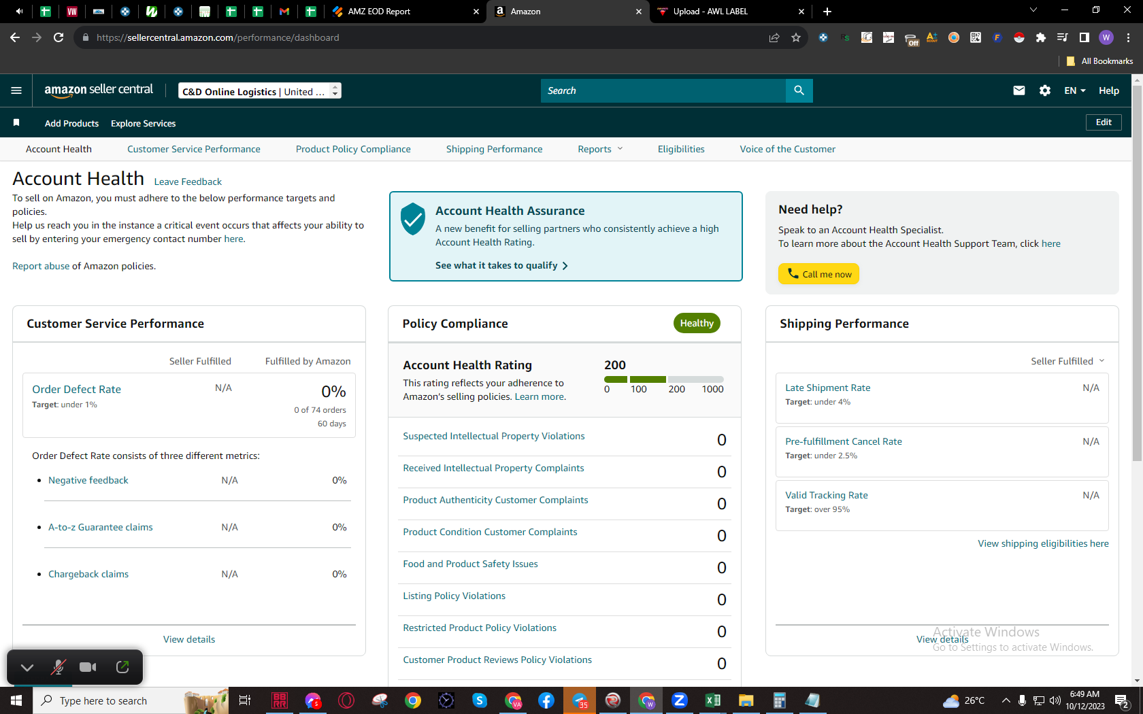Click the Edit button in the navigation bar
Image resolution: width=1143 pixels, height=714 pixels.
click(x=1104, y=122)
